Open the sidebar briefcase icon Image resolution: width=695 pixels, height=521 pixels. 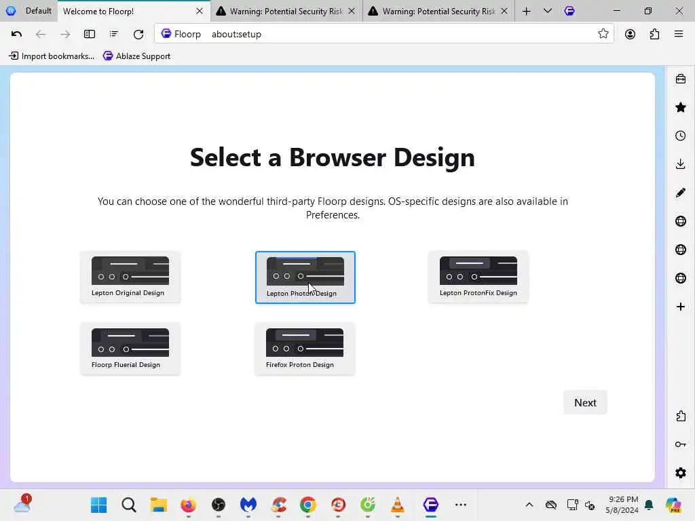point(681,79)
